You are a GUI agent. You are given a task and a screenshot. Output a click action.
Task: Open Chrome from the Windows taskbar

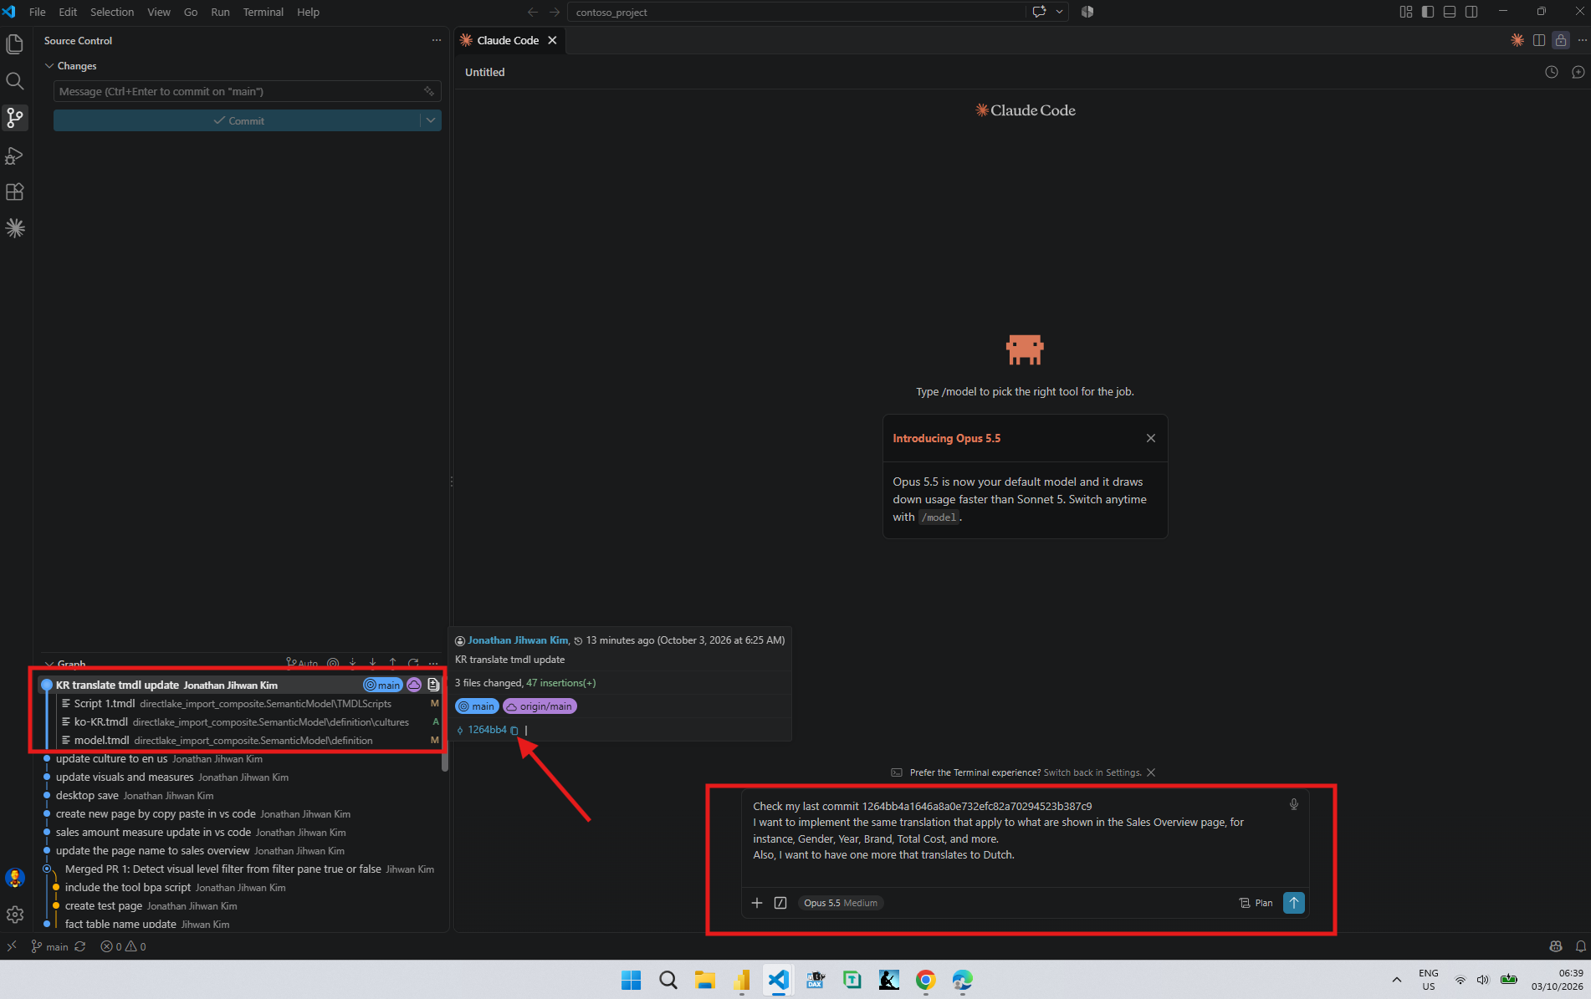[x=926, y=980]
